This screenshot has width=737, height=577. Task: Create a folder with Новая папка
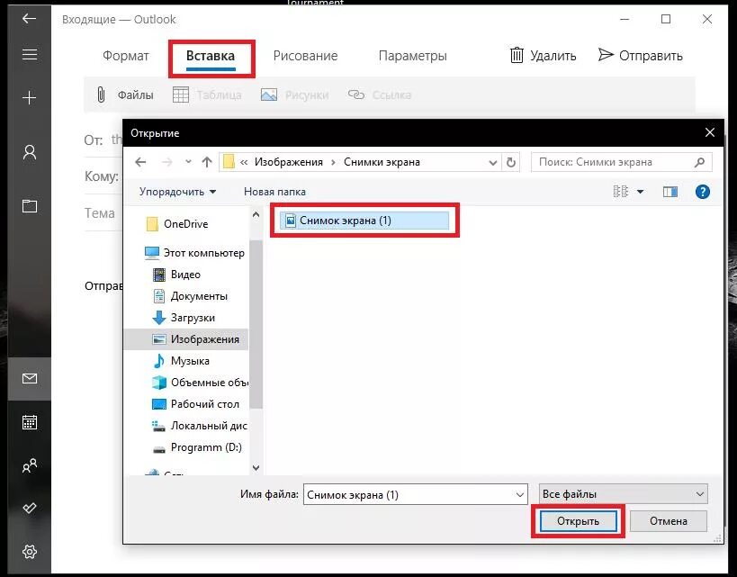[x=274, y=192]
